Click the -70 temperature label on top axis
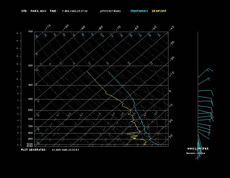Image resolution: width=230 pixels, height=178 pixels. [x=118, y=28]
